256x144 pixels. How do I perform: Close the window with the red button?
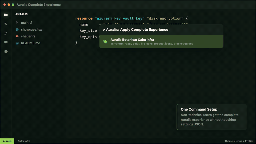pyautogui.click(x=5, y=5)
